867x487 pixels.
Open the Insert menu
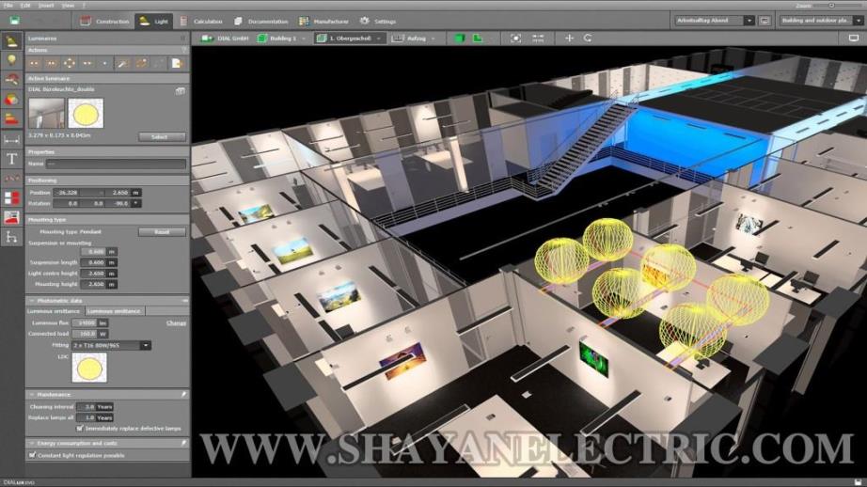click(x=46, y=5)
